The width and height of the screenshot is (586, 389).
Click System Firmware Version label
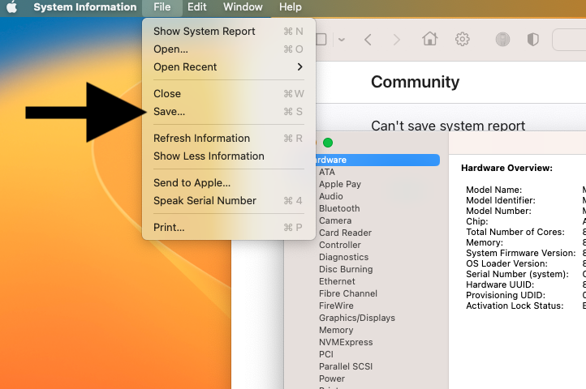pyautogui.click(x=520, y=253)
